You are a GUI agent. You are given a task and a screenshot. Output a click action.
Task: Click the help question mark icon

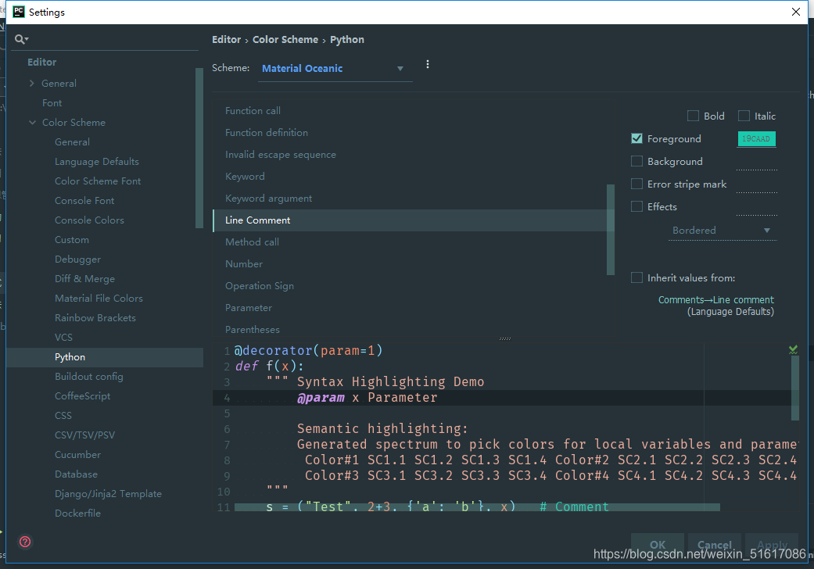(25, 542)
